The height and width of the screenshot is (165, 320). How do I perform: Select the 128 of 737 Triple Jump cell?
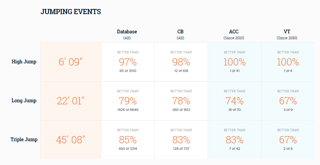coord(181,140)
